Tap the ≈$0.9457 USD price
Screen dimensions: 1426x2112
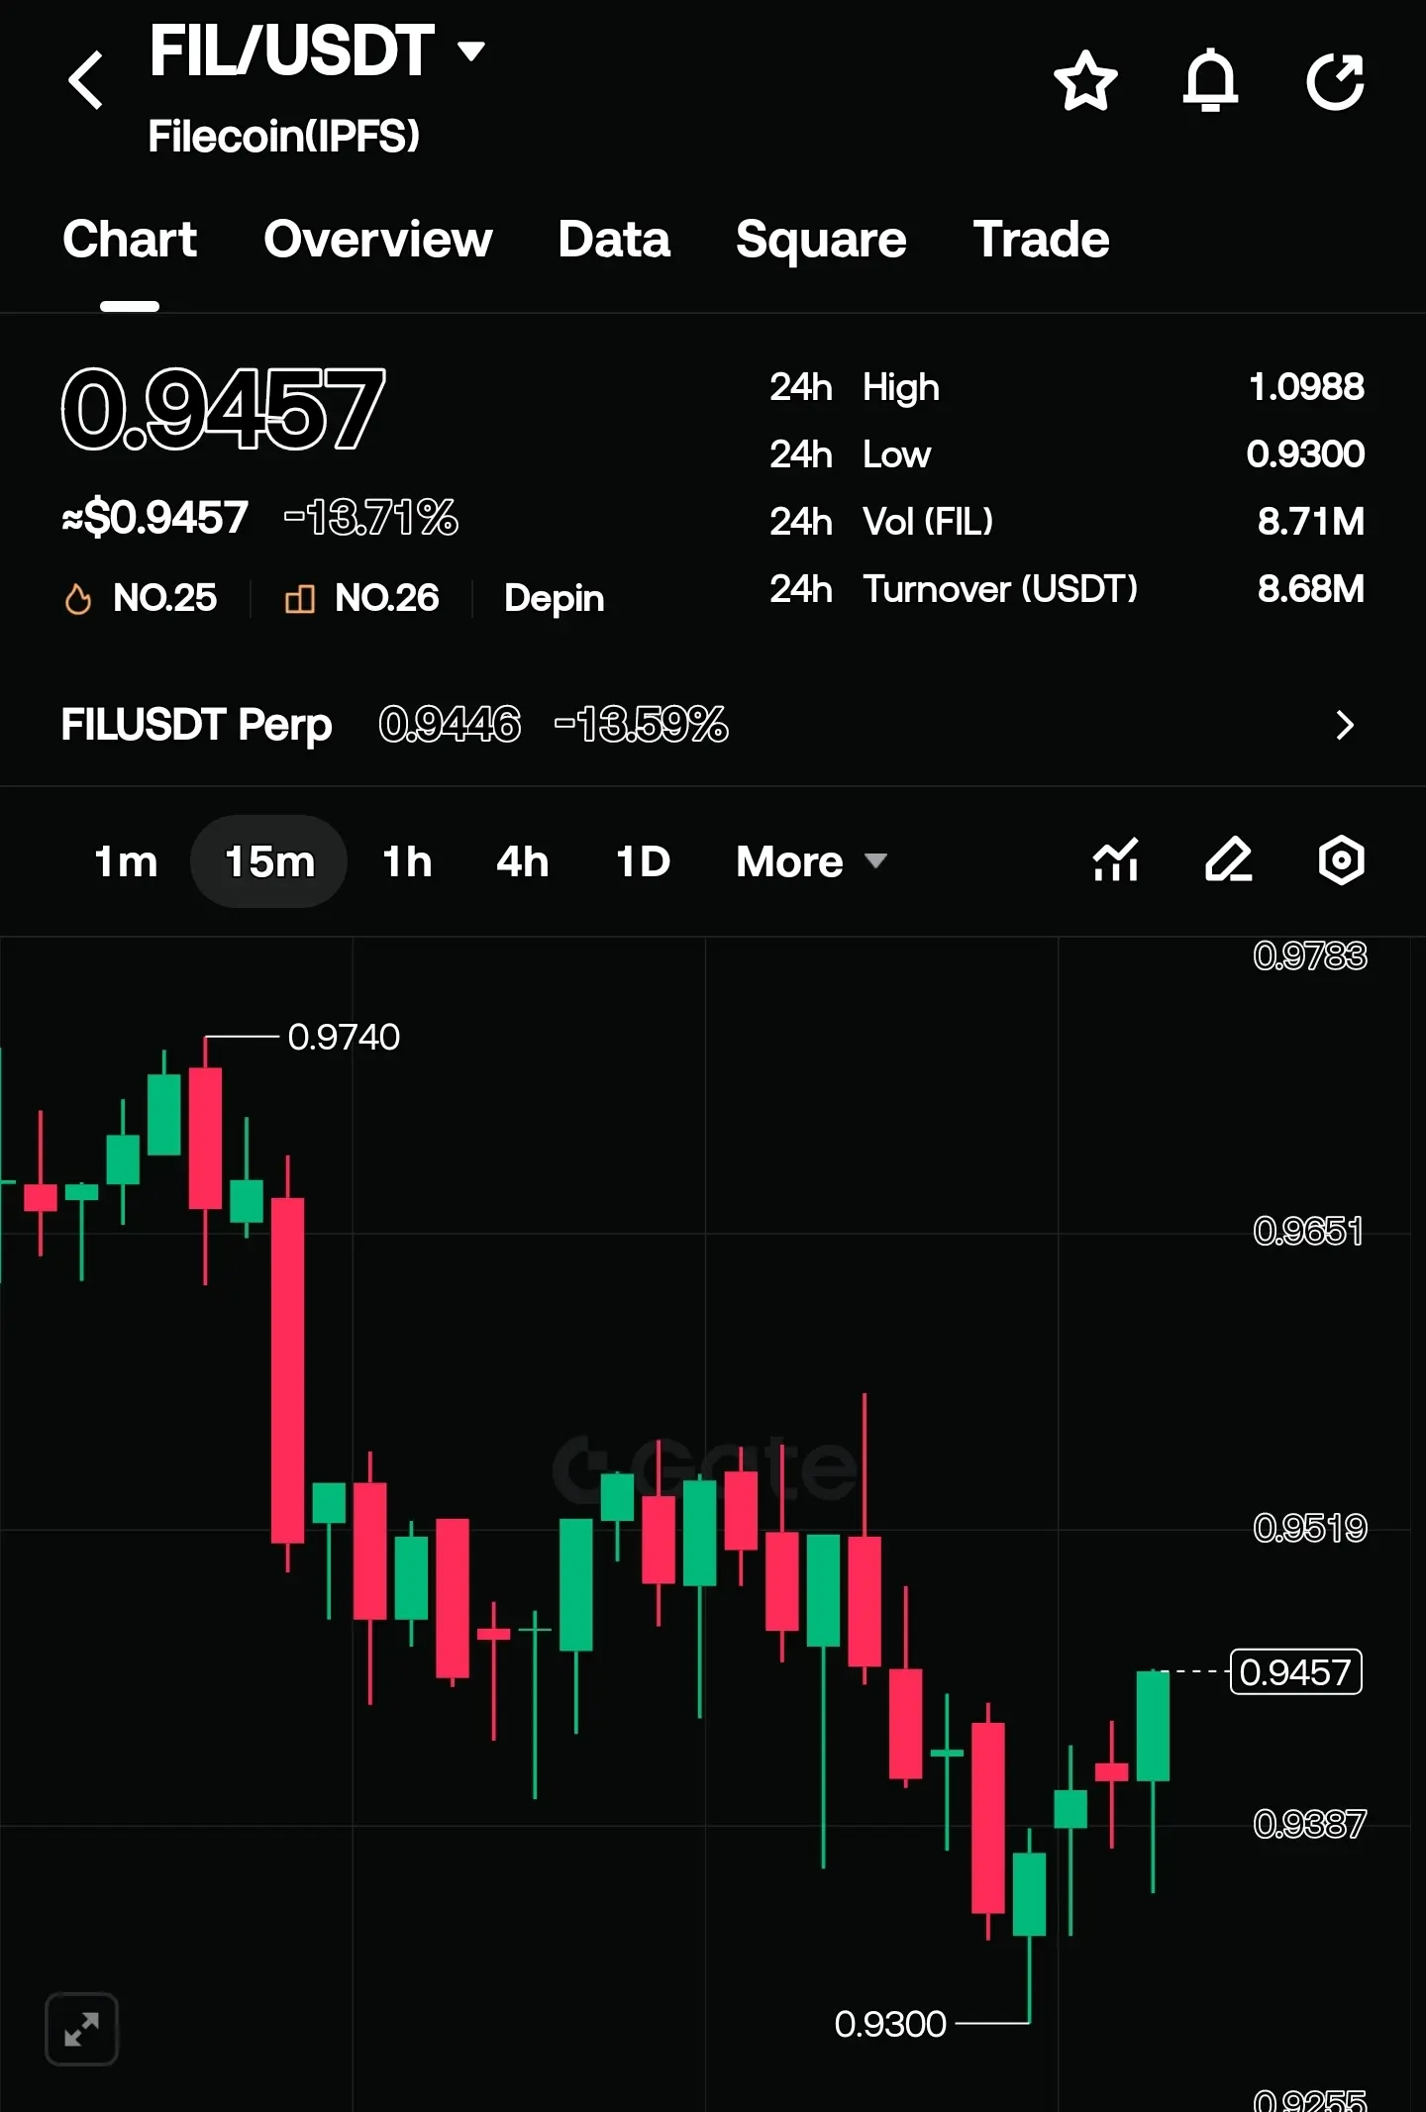coord(154,517)
